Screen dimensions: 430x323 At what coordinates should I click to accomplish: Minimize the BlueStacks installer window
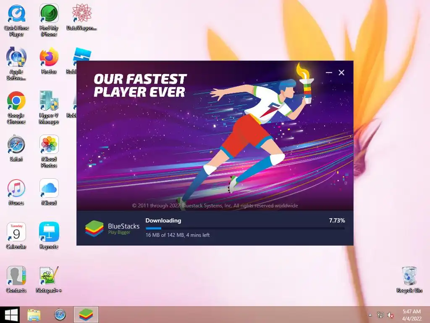pos(329,72)
